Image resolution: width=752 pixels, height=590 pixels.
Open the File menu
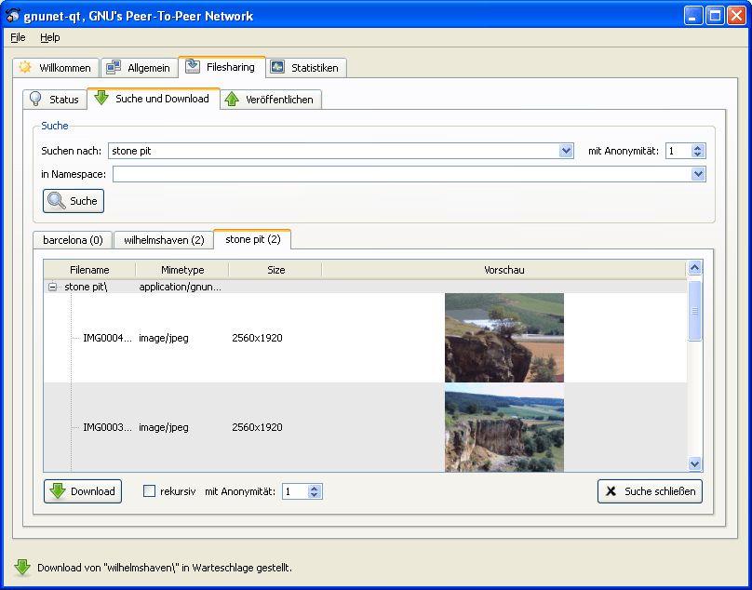point(18,37)
